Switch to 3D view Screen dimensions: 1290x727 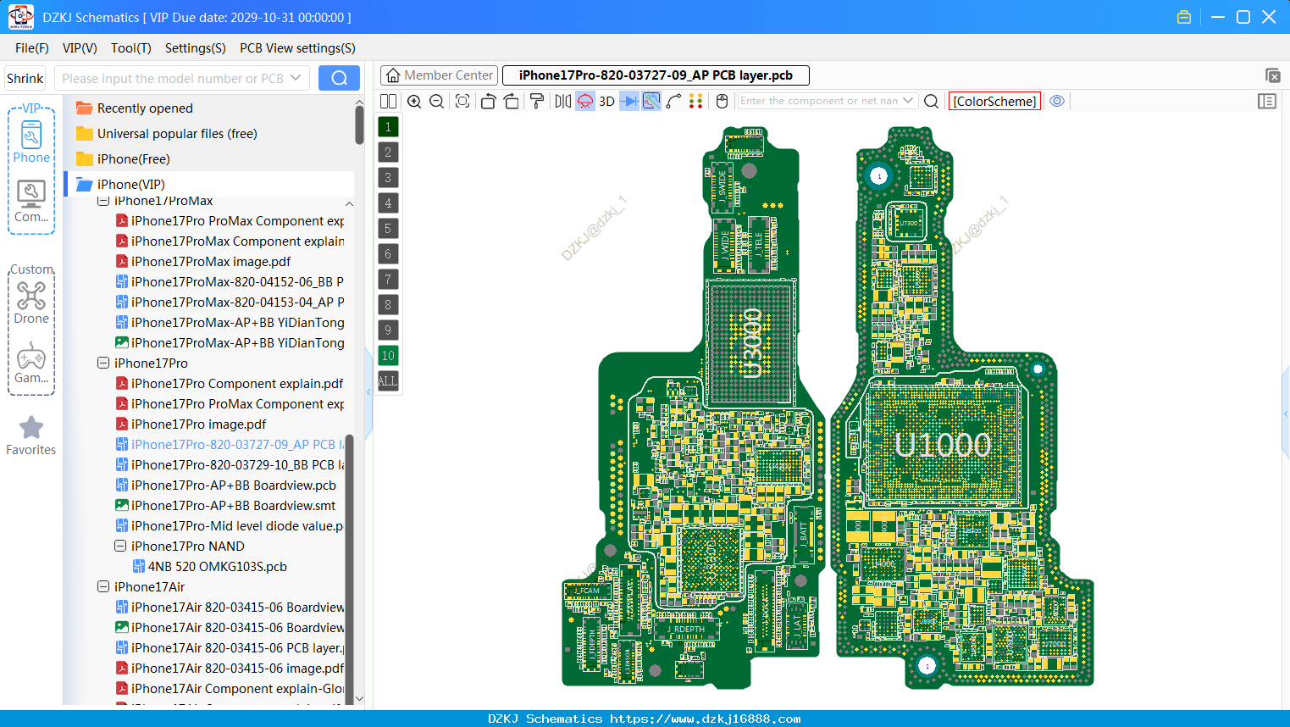pos(606,102)
